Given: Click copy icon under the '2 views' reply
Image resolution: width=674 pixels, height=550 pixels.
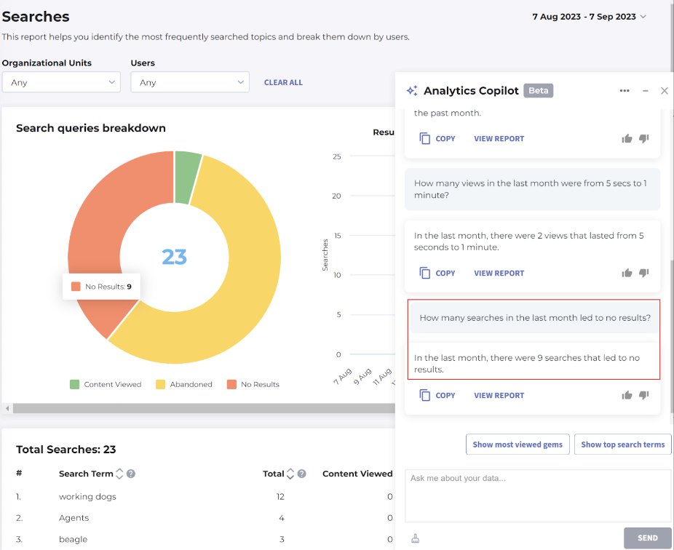Looking at the screenshot, I should pos(424,273).
